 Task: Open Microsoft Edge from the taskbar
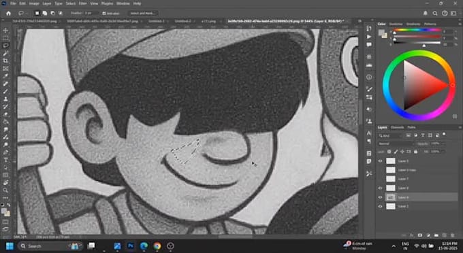[144, 246]
